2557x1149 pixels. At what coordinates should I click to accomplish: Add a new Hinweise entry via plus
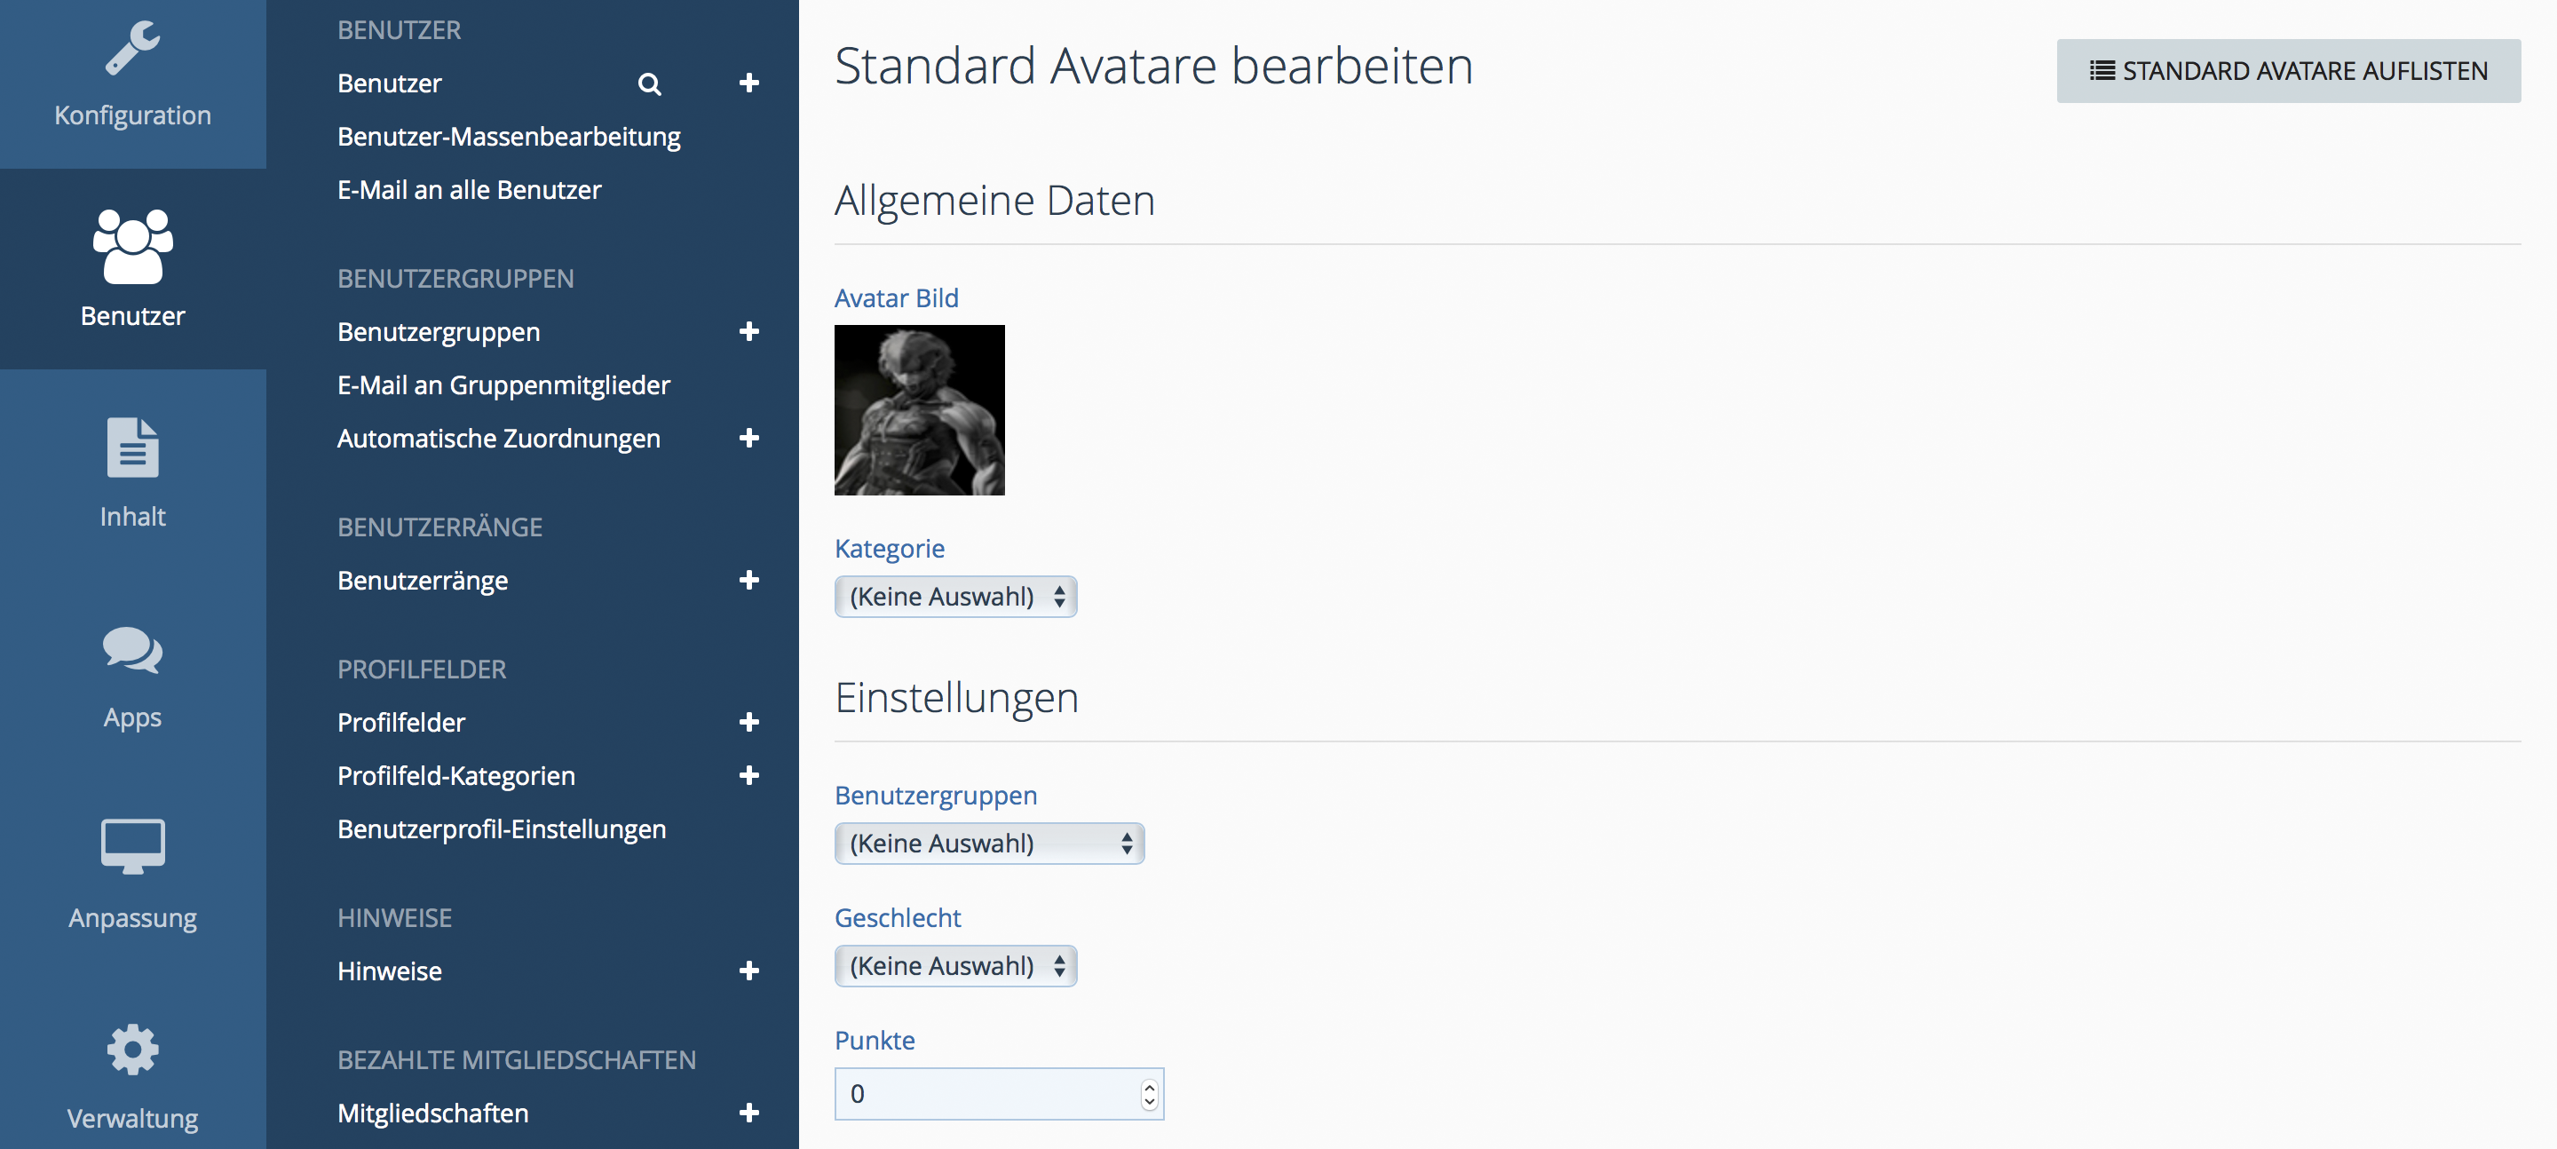(x=749, y=971)
